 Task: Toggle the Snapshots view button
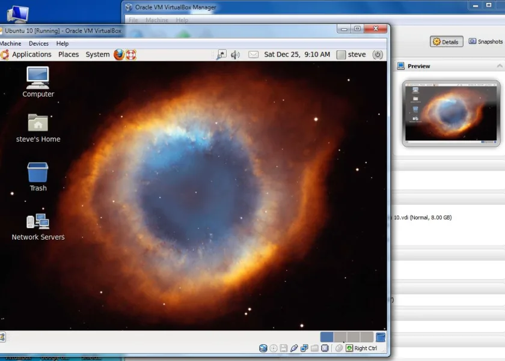485,41
